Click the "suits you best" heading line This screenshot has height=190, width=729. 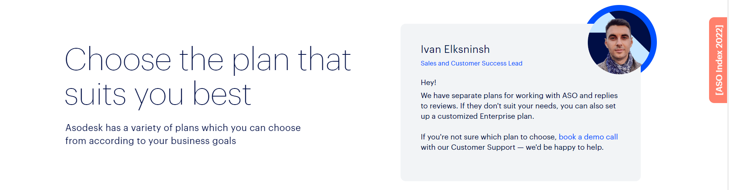pyautogui.click(x=158, y=94)
